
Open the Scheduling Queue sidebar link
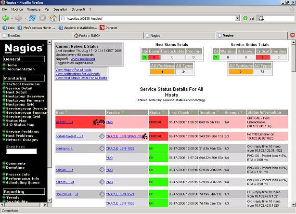tap(23, 182)
